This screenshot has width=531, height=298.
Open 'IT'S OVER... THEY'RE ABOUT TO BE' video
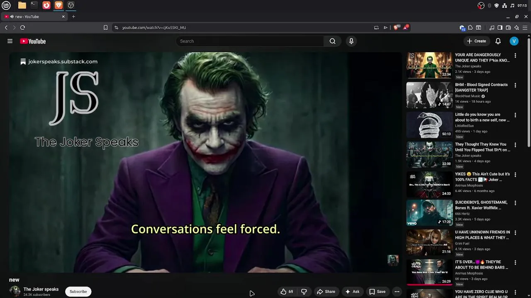tap(482, 264)
